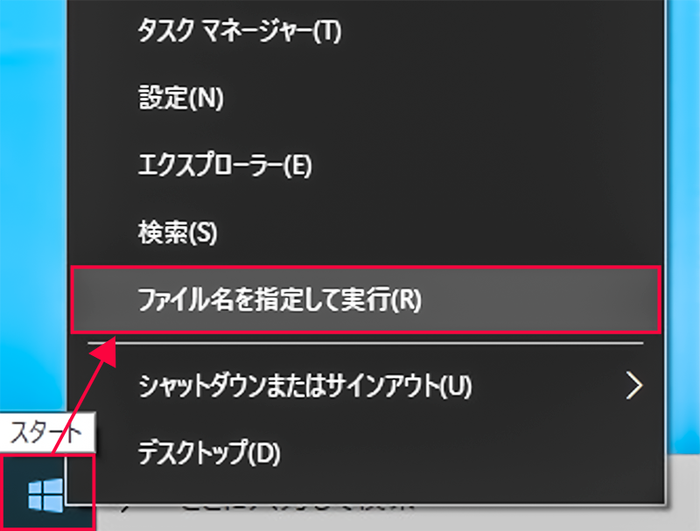Click the blue desktop wallpaper left of menu

pyautogui.click(x=32, y=201)
